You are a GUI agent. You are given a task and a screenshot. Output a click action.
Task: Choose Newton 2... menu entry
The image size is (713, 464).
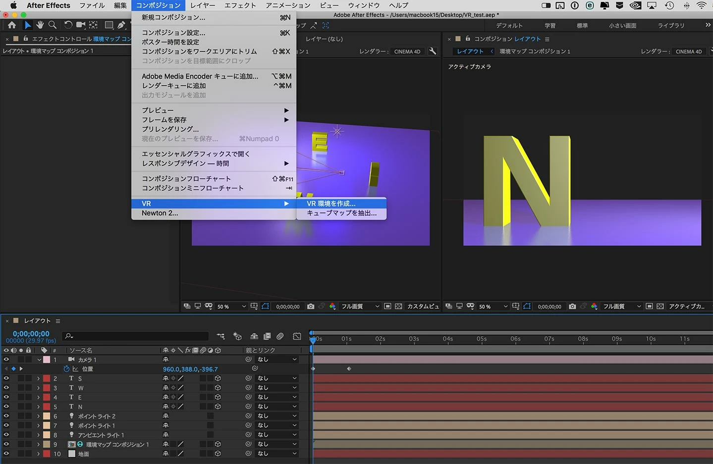pyautogui.click(x=214, y=213)
